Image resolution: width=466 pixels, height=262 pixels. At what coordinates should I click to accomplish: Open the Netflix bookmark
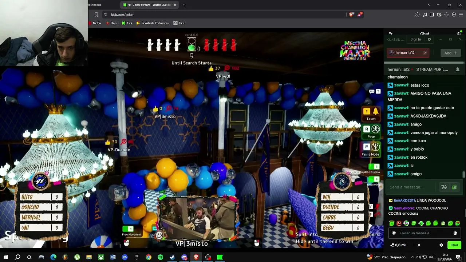[95, 23]
